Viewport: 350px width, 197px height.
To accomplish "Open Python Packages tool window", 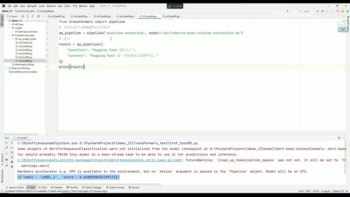I will click(92, 187).
